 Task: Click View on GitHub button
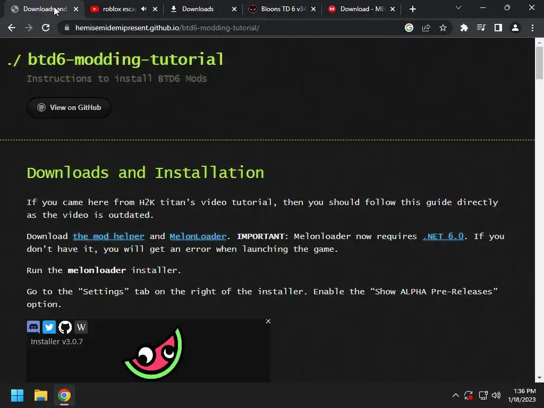69,107
